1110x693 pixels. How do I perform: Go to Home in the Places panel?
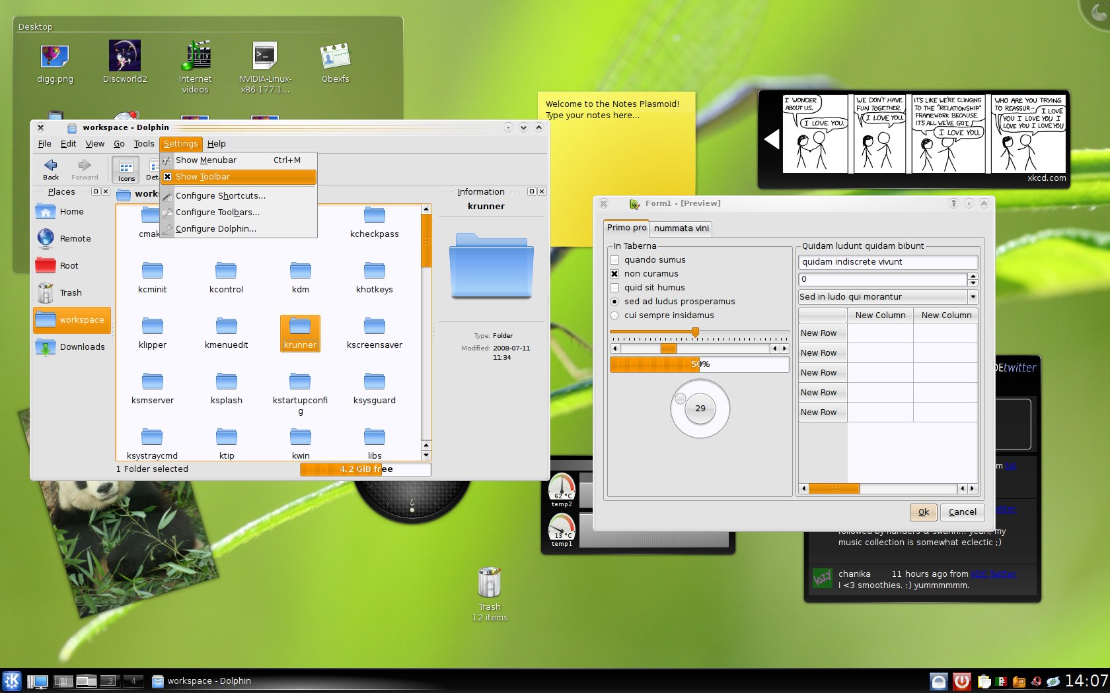point(72,212)
